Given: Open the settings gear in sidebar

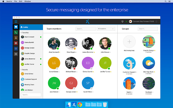Looking at the screenshot, I should [x=16, y=54].
